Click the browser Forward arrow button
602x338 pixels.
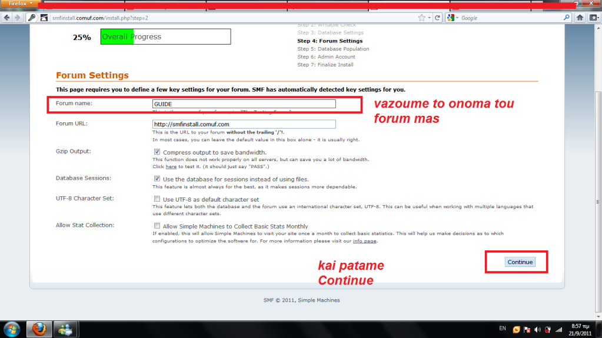click(18, 18)
